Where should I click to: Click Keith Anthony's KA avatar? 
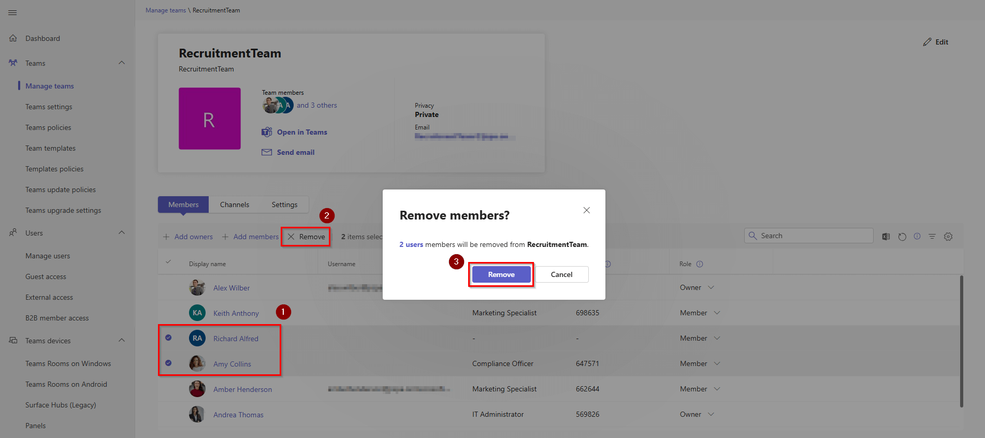click(x=197, y=313)
